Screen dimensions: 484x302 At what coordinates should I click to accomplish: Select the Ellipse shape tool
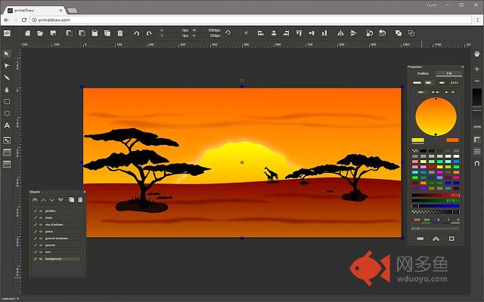[x=7, y=113]
